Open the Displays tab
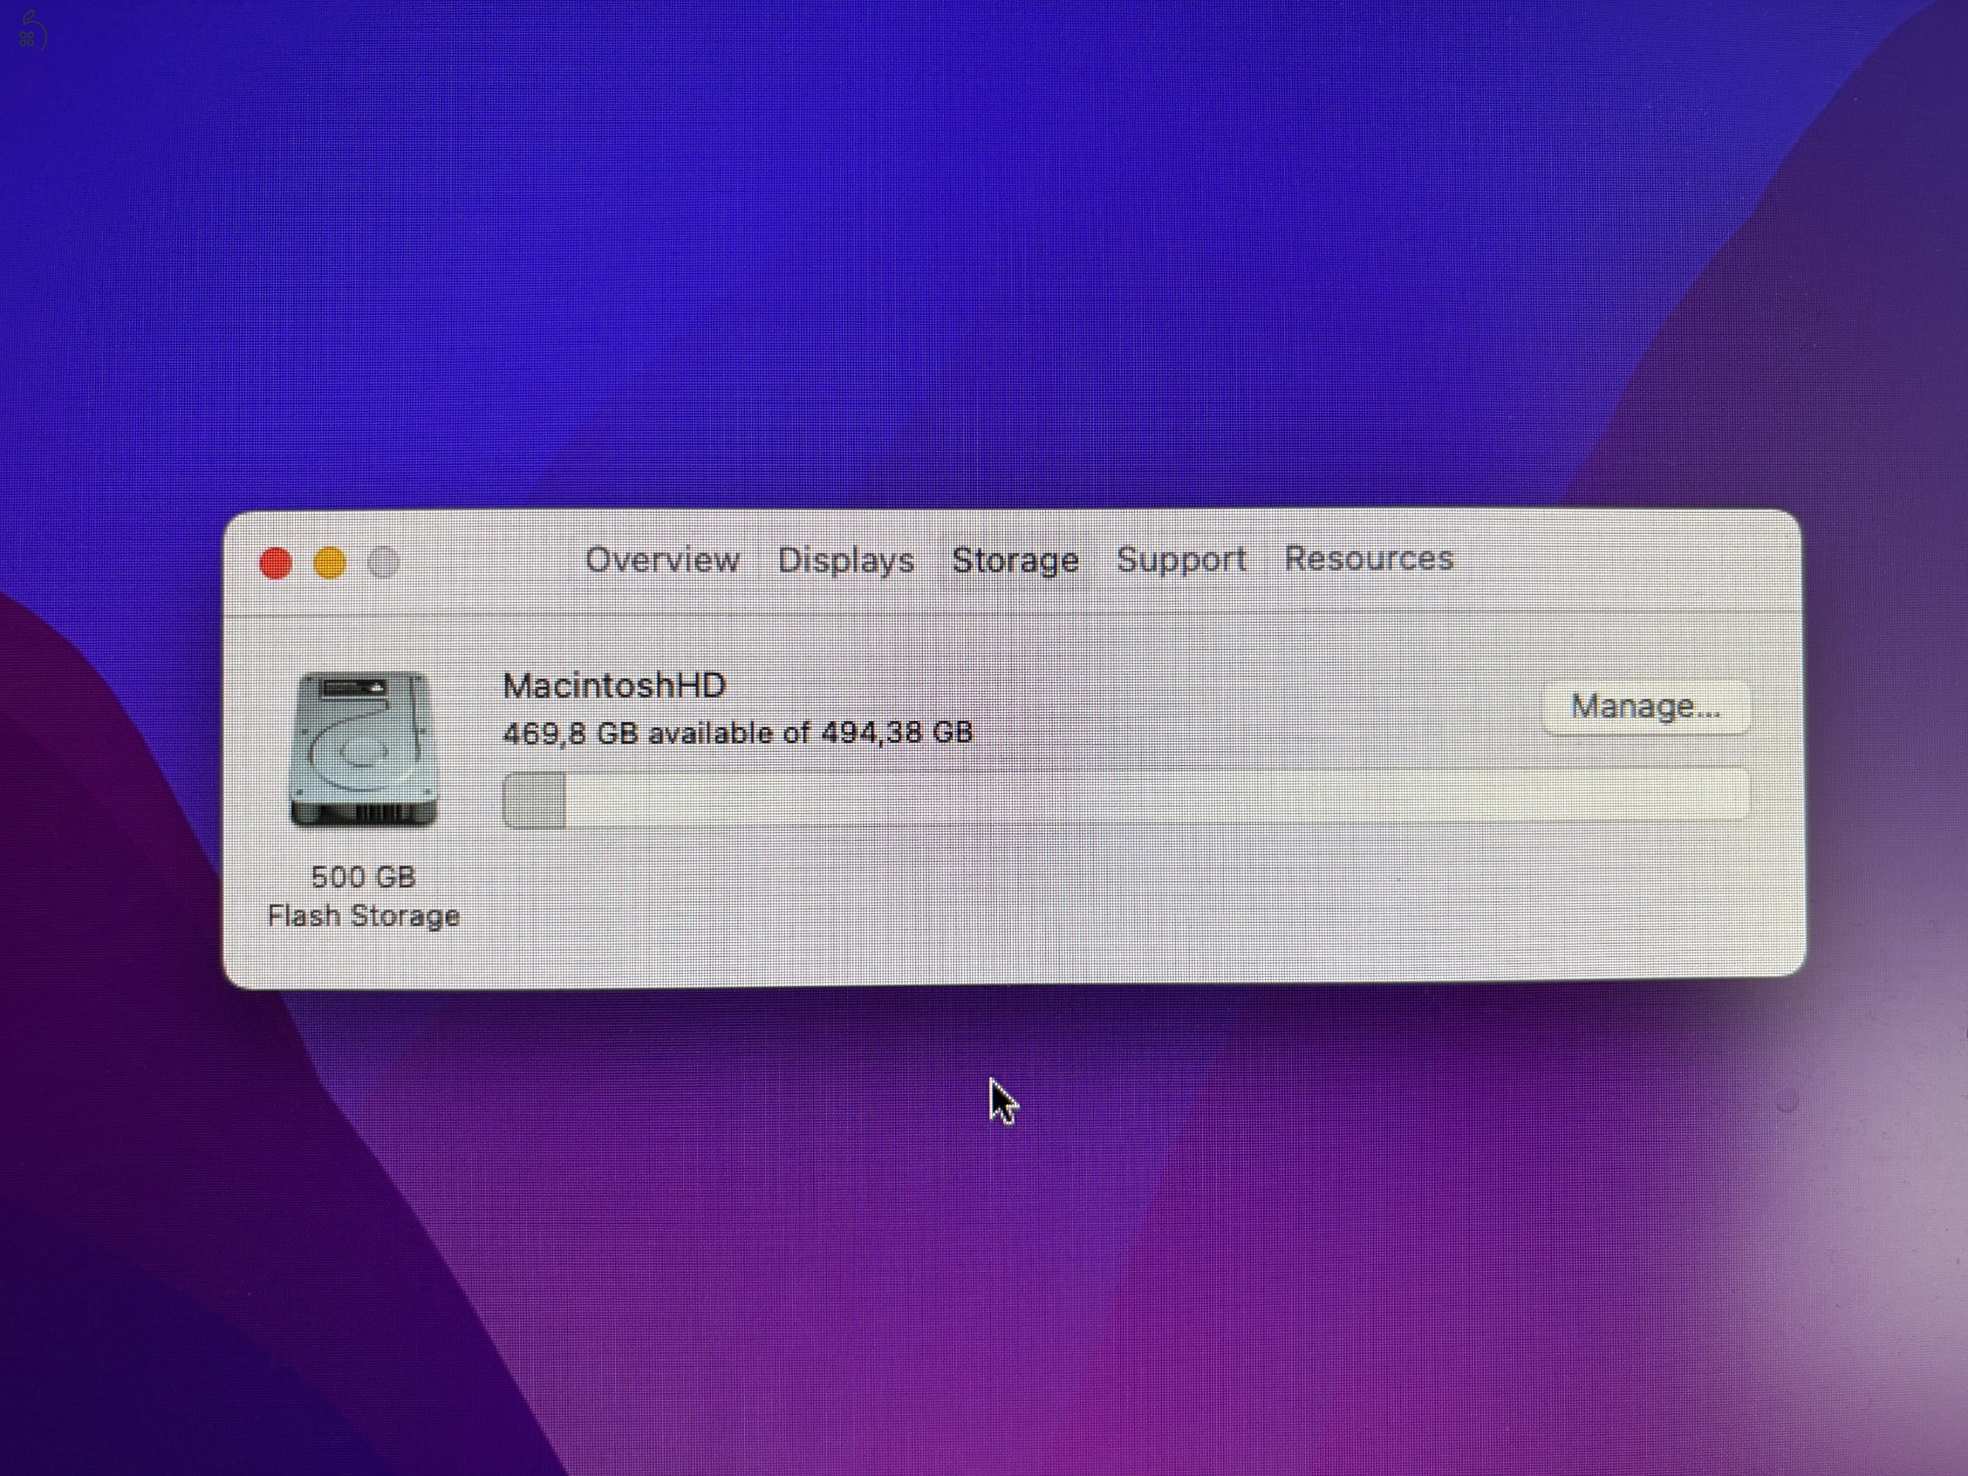Viewport: 1968px width, 1476px height. click(845, 560)
